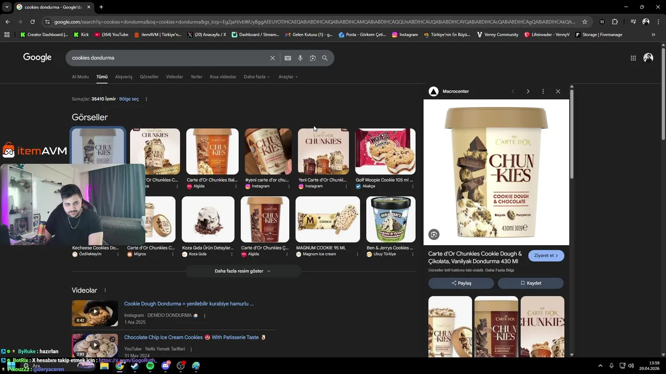This screenshot has height=374, width=666.
Task: Open the Cookie Dough Dondurma video link
Action: [189, 304]
